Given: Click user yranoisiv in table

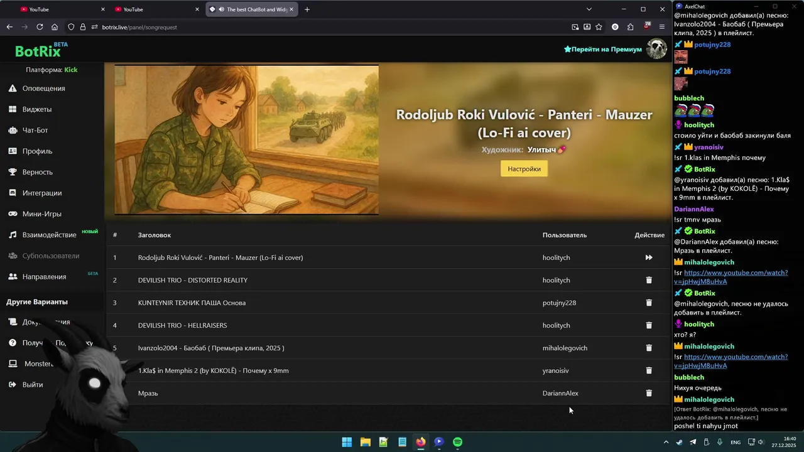Looking at the screenshot, I should [x=555, y=370].
